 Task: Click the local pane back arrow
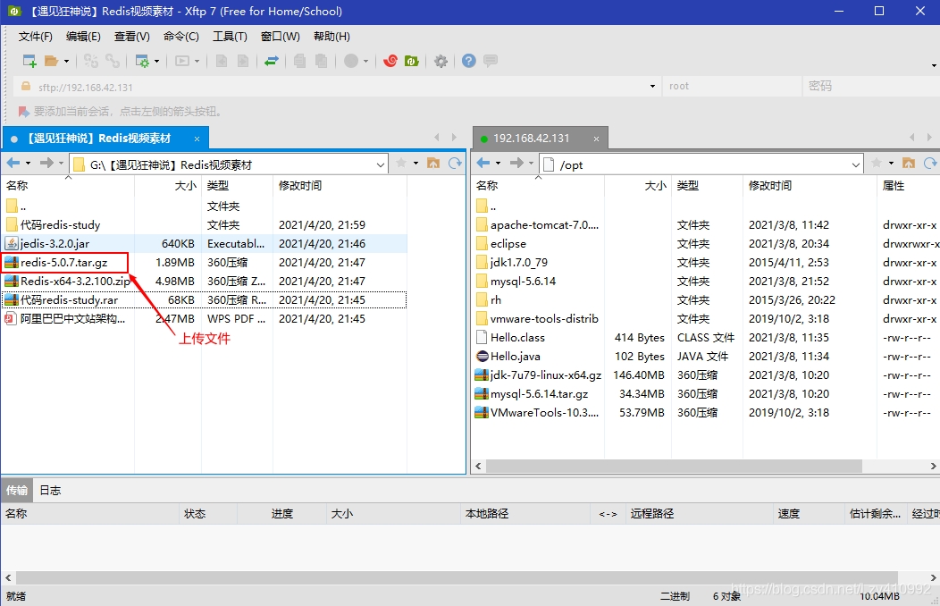[x=13, y=163]
